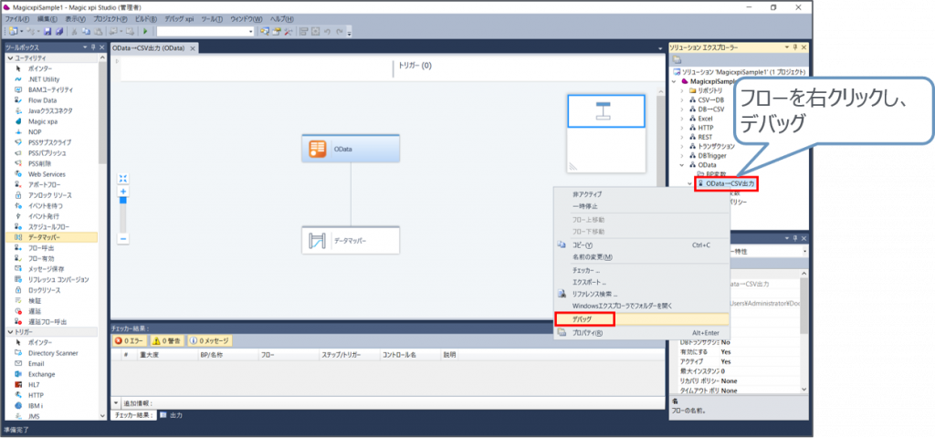The width and height of the screenshot is (935, 438).
Task: Click the canvas zoom slider handle
Action: [x=123, y=202]
